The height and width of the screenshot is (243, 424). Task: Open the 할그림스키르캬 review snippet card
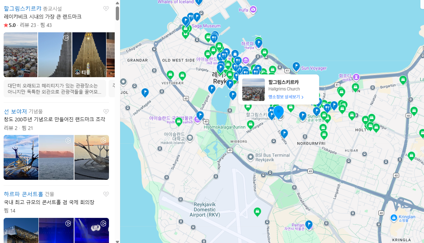55,89
